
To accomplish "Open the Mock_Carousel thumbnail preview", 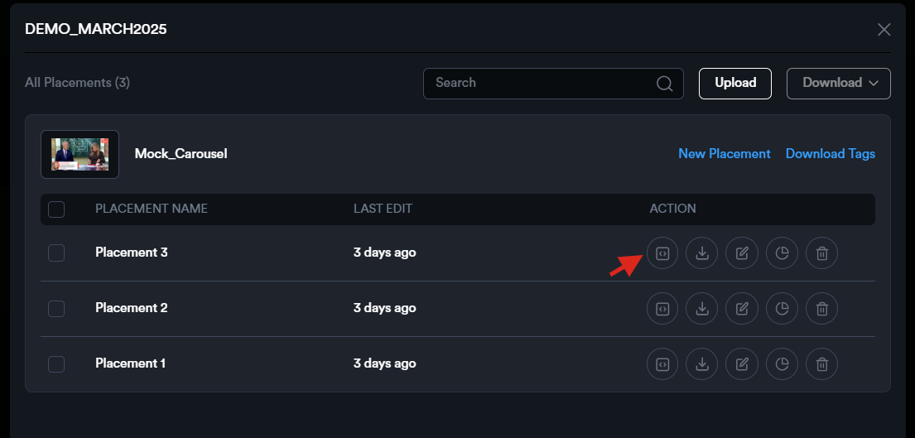I will tap(80, 154).
